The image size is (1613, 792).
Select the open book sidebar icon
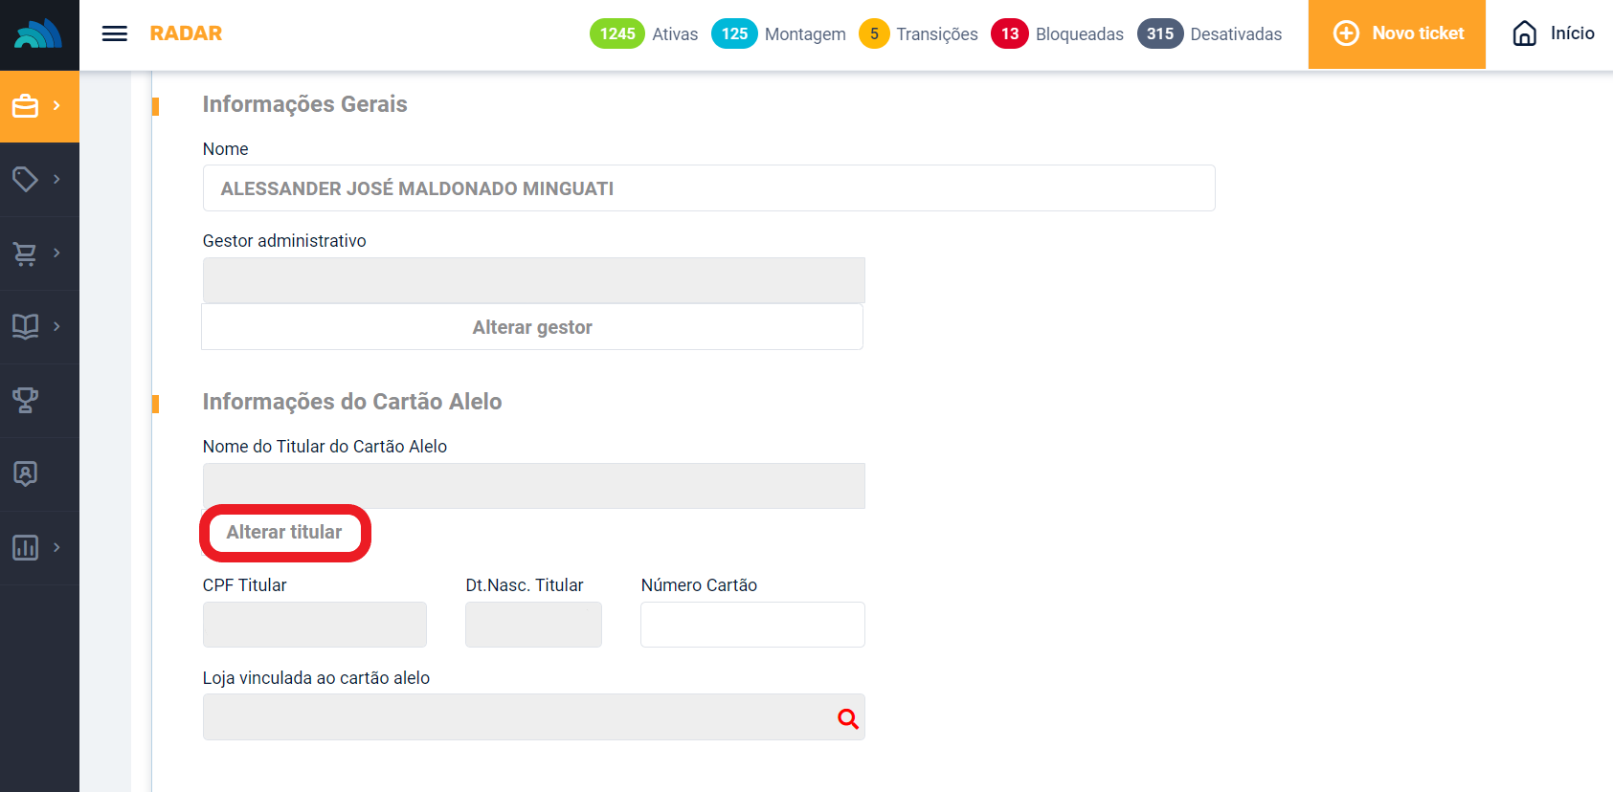tap(26, 326)
